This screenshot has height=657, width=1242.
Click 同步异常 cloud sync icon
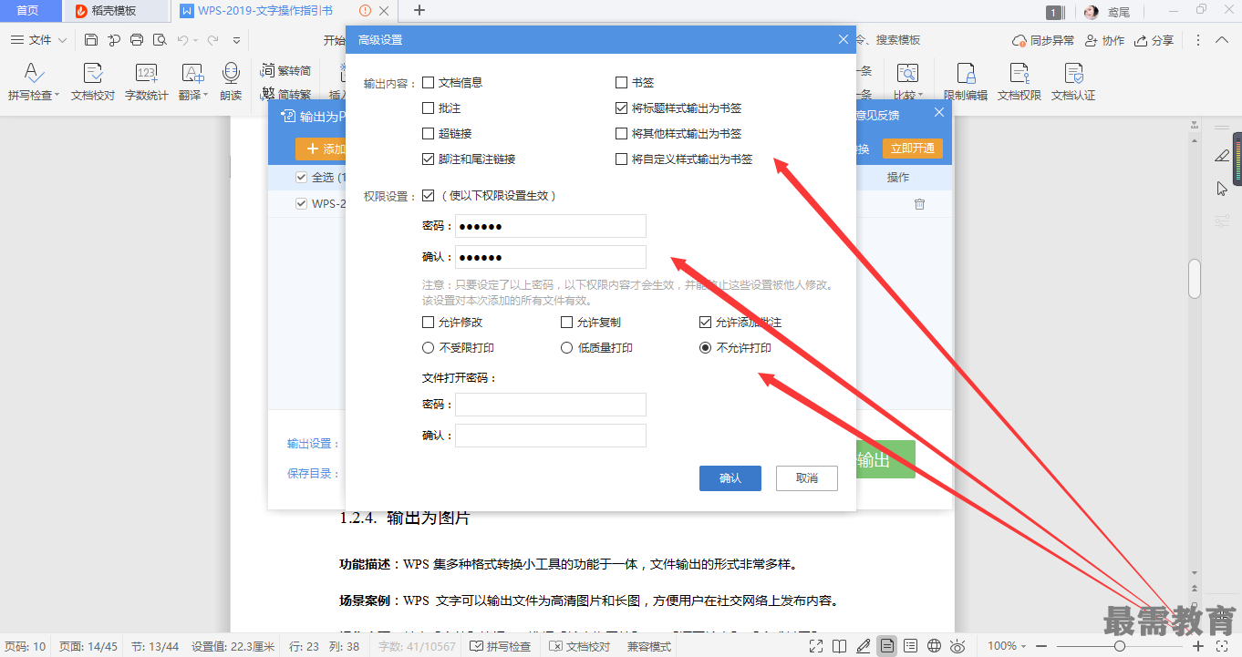coord(1043,40)
